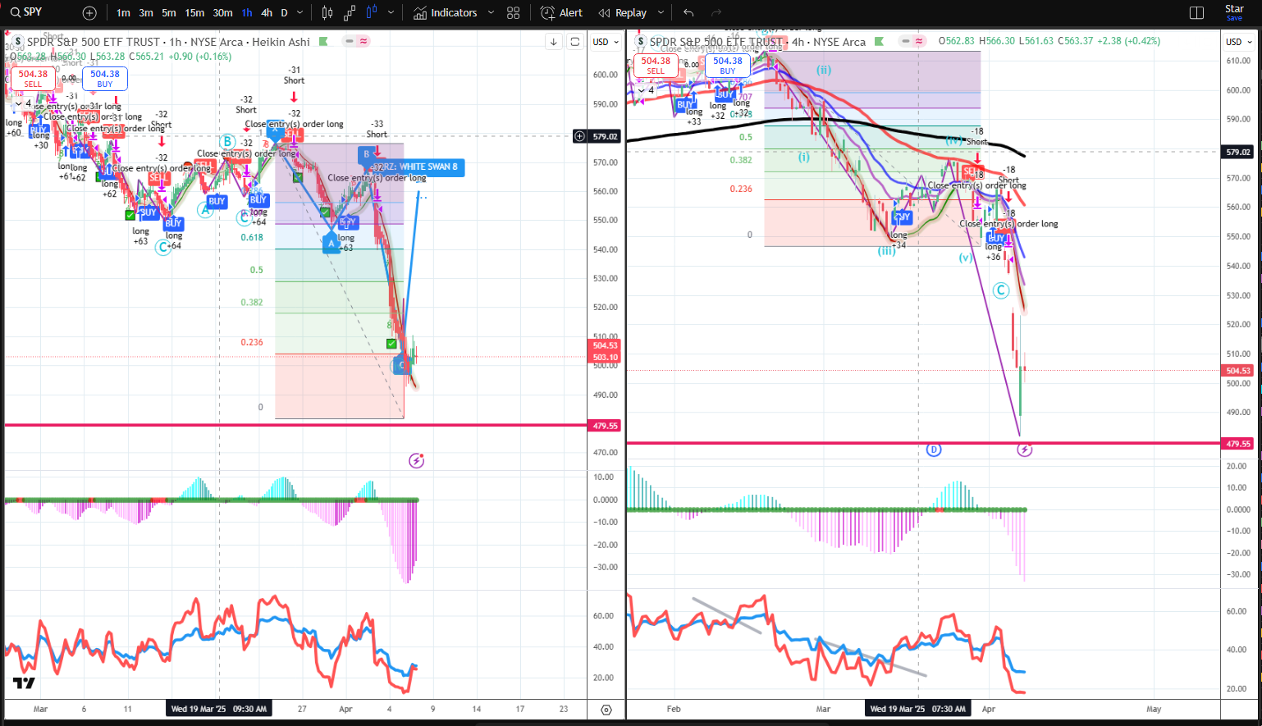The height and width of the screenshot is (726, 1262).
Task: Click the compare/add symbol plus icon
Action: (89, 13)
